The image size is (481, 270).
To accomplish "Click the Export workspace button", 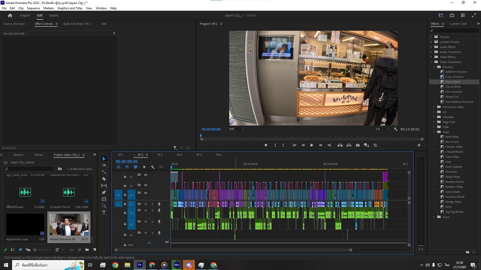I will click(x=54, y=15).
